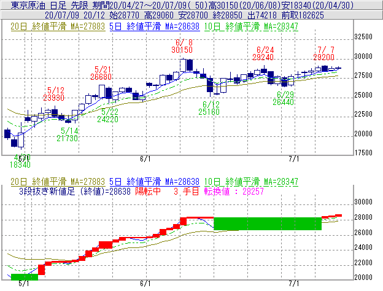Screen dimensions: 383x291
Task: Click the 6/12 25160 low label
Action: tap(209, 108)
